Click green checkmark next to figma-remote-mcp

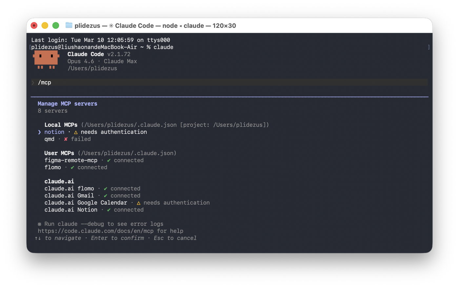(x=109, y=160)
